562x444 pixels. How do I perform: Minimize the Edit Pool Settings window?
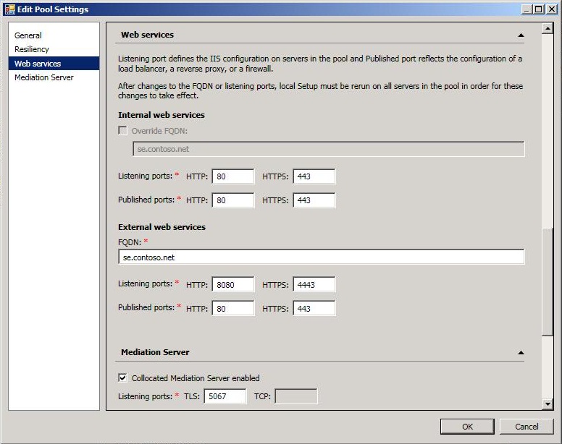[x=527, y=9]
